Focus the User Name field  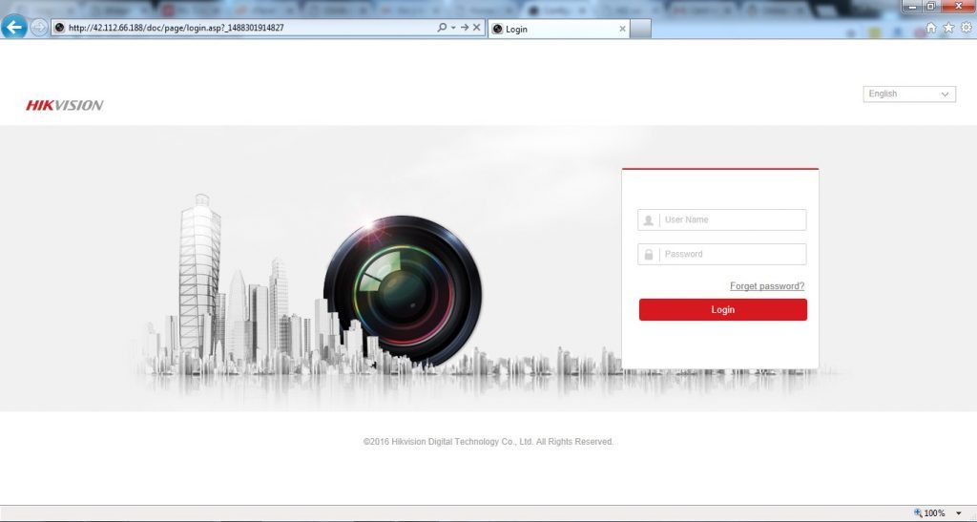(x=721, y=219)
